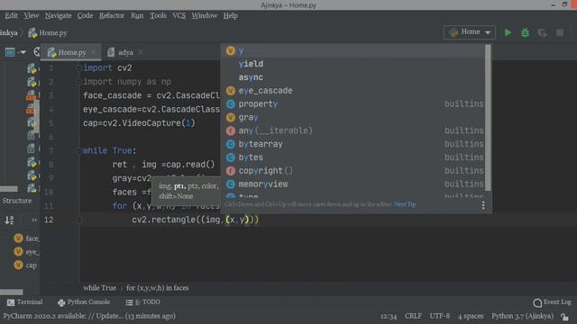The height and width of the screenshot is (324, 577).
Task: Start debugging with the green bug icon
Action: [525, 32]
